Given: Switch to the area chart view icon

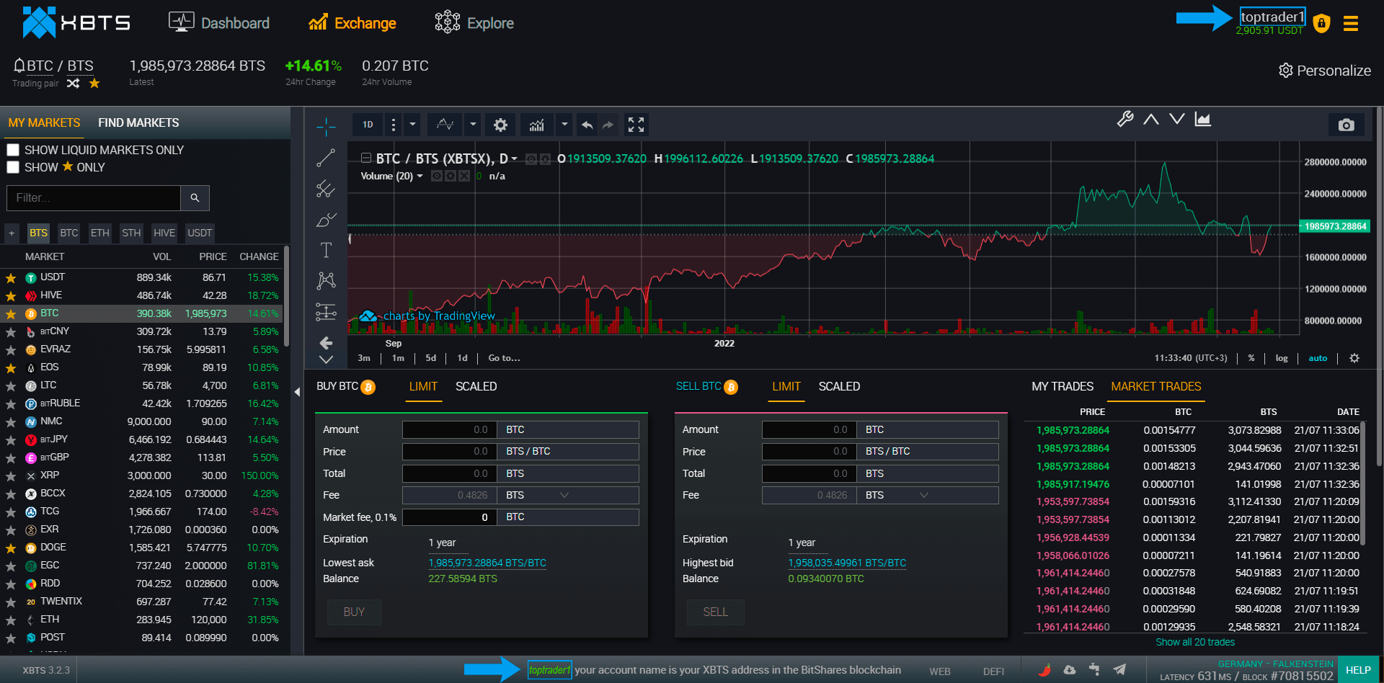Looking at the screenshot, I should tap(1203, 119).
